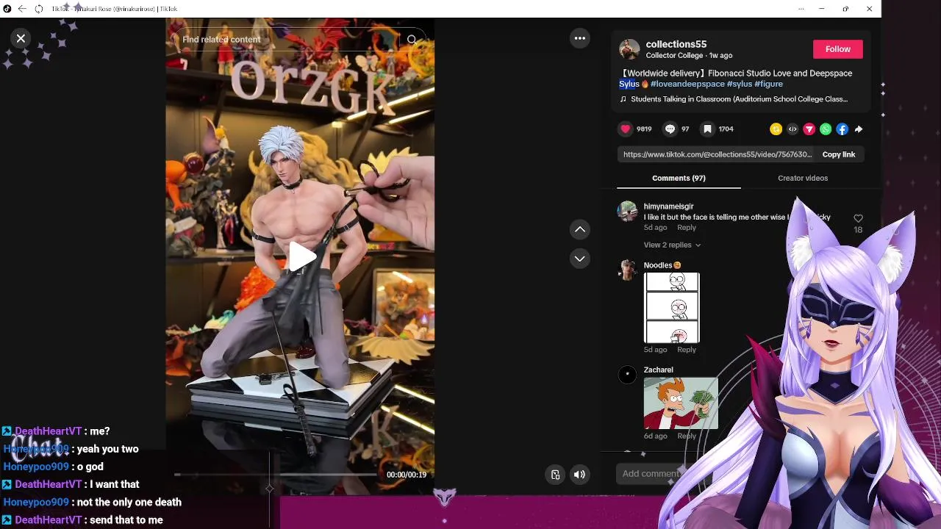The height and width of the screenshot is (529, 941).
Task: Send to friends with red paper-plane icon
Action: pos(809,129)
